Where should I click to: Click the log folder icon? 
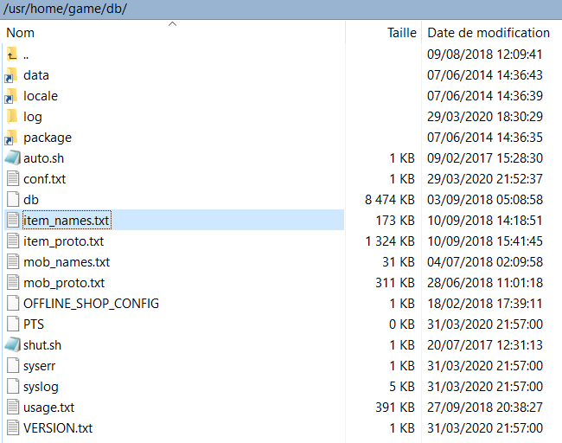[12, 117]
